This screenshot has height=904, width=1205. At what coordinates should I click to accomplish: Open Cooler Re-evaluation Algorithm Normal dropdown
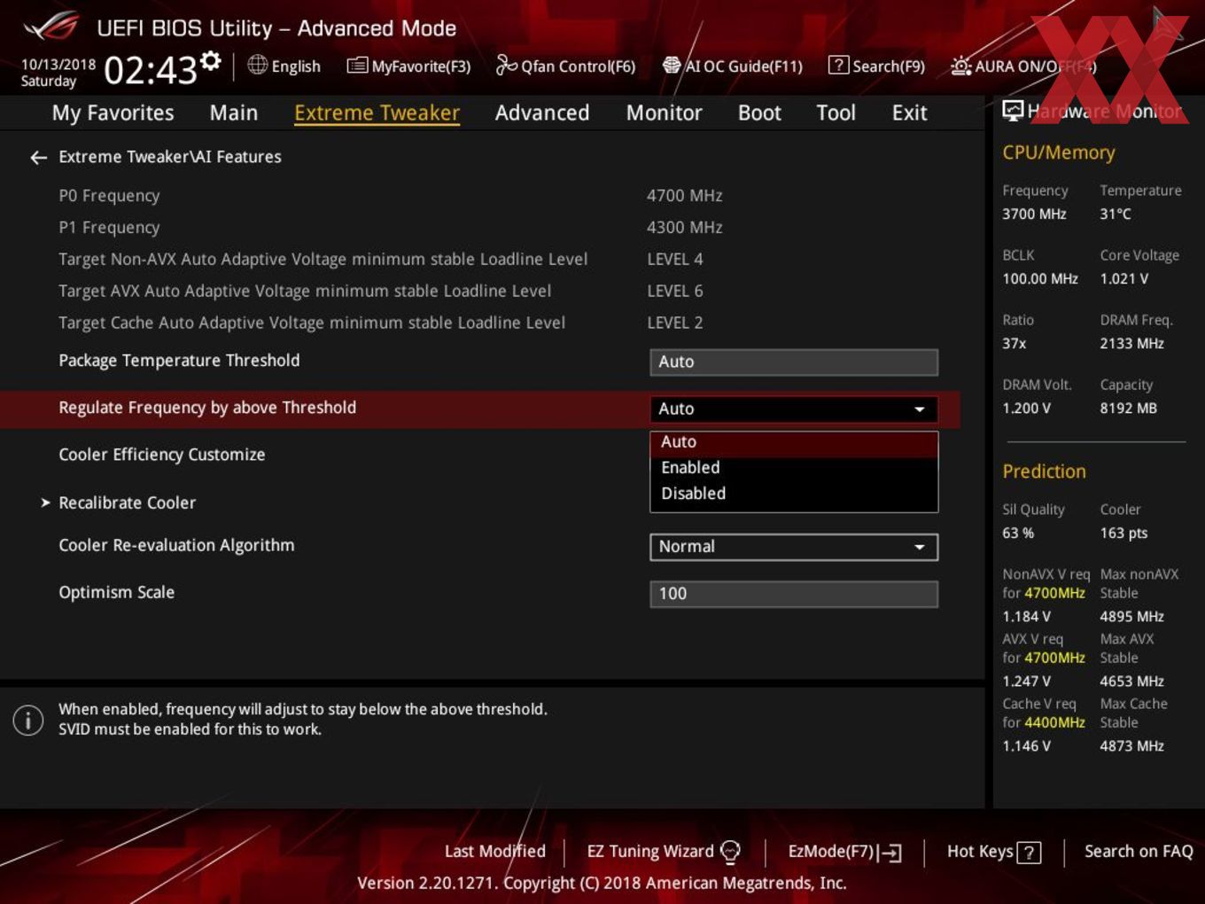(x=794, y=547)
